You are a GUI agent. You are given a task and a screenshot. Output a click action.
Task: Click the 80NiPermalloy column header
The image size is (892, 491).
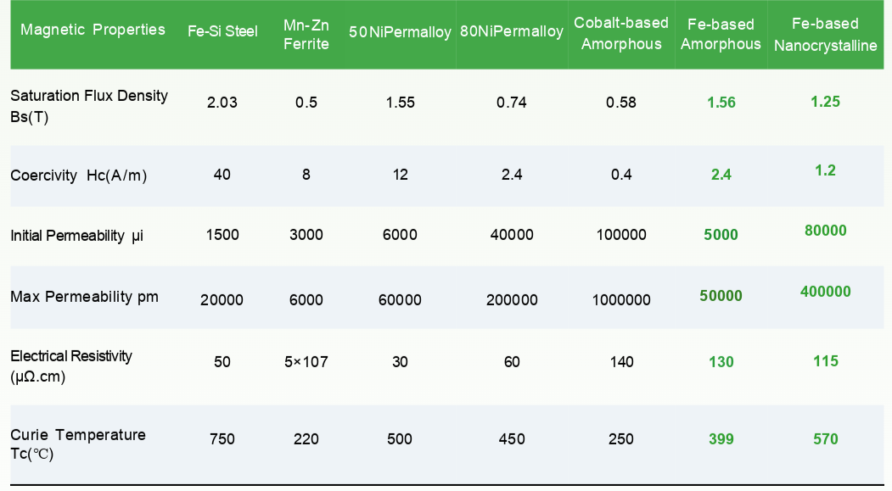point(512,31)
